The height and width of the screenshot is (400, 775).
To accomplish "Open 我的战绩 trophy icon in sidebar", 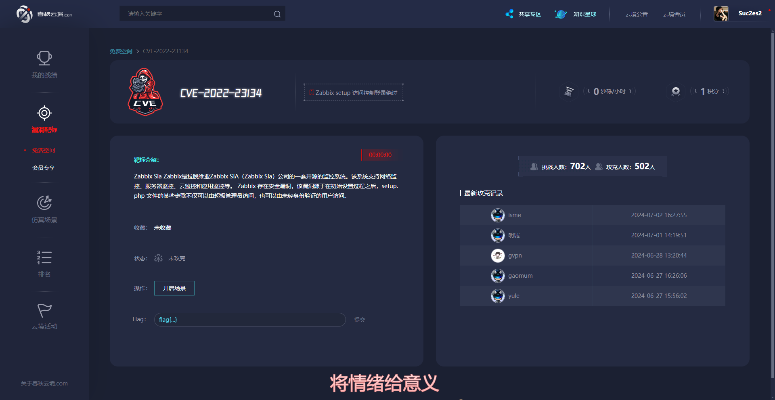I will point(44,58).
